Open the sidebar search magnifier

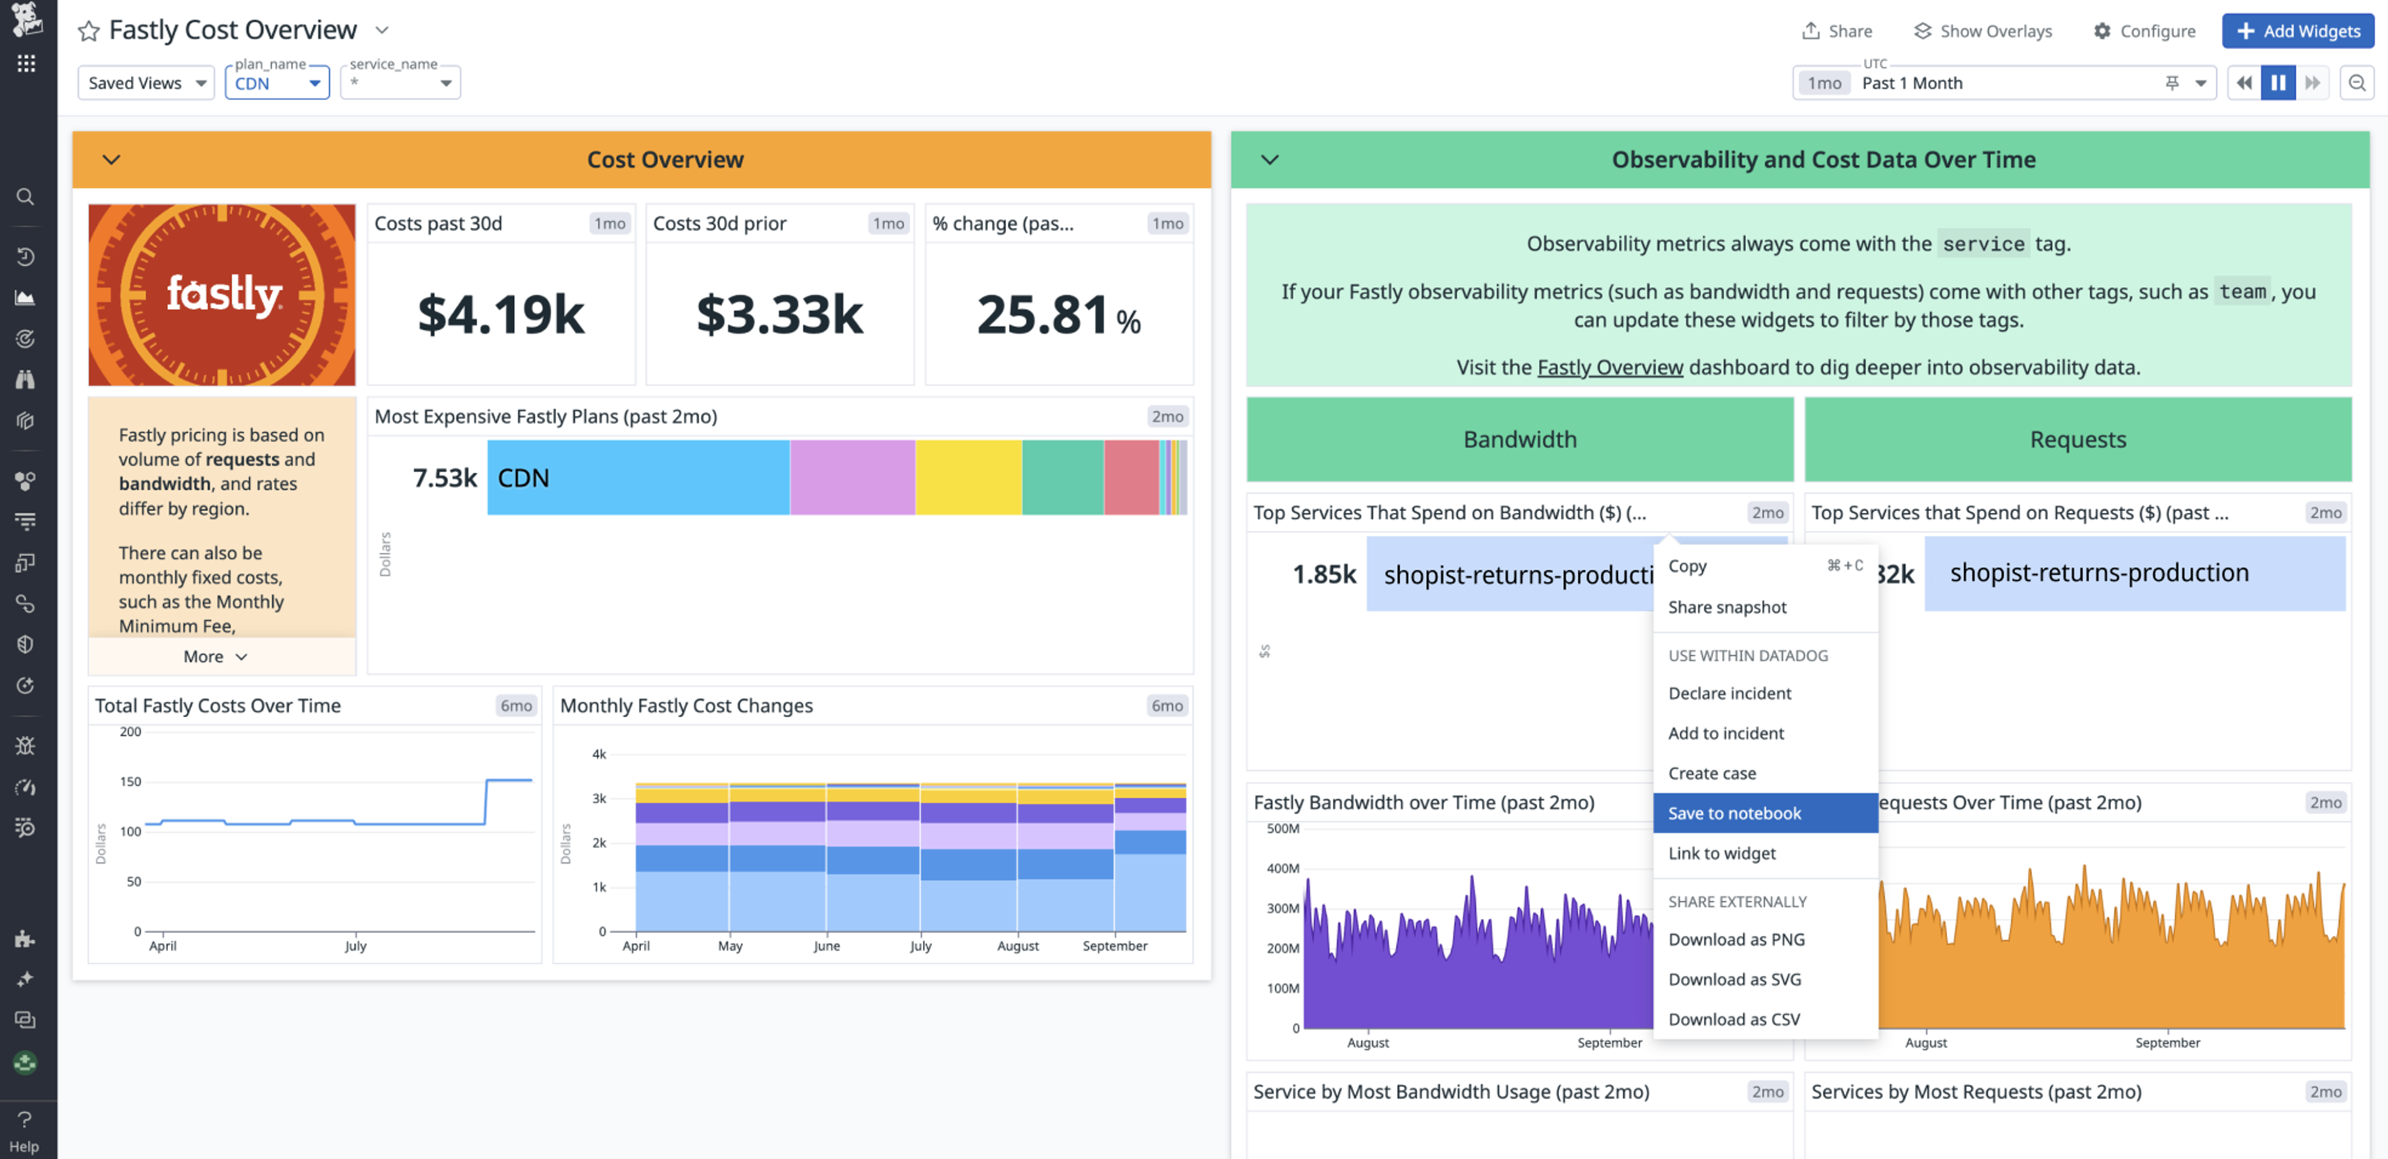[25, 196]
